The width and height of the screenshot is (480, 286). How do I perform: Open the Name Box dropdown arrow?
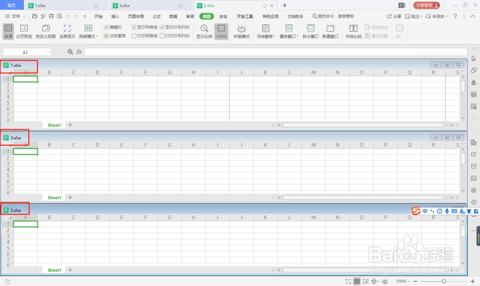tap(50, 52)
